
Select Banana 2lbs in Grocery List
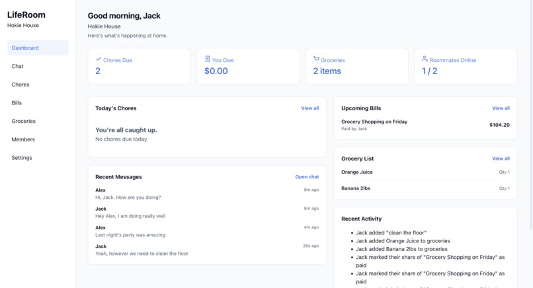coord(356,188)
